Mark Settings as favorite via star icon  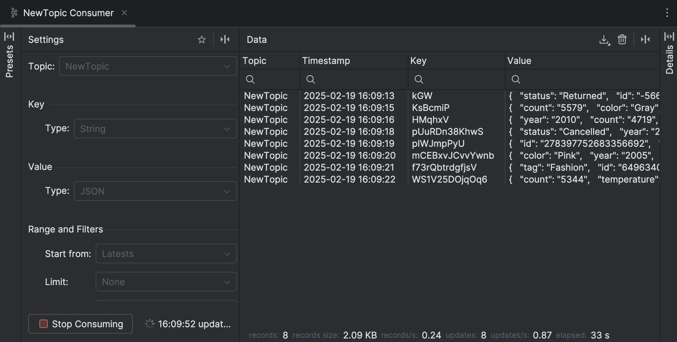(x=201, y=39)
